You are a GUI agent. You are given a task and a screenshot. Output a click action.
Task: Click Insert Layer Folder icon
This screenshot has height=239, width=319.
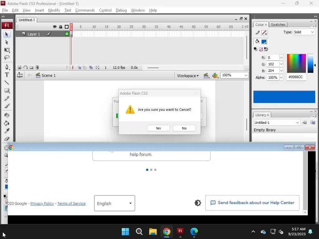coord(31,68)
